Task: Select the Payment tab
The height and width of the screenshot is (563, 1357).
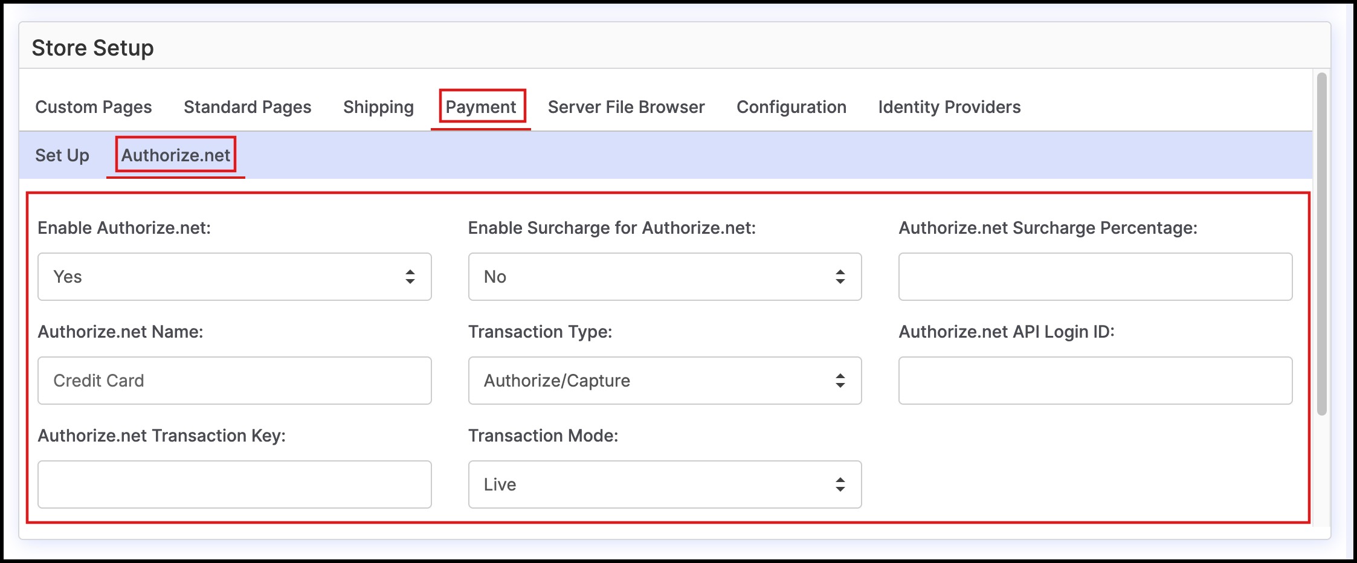Action: pos(481,107)
